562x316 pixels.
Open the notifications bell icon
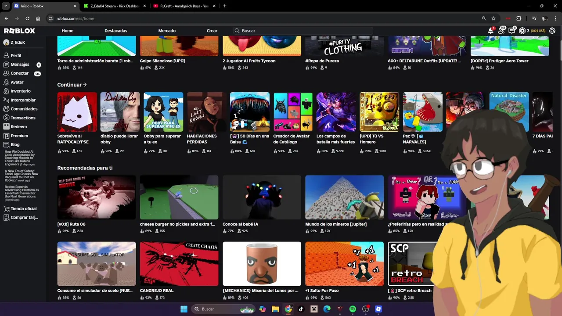click(x=491, y=31)
